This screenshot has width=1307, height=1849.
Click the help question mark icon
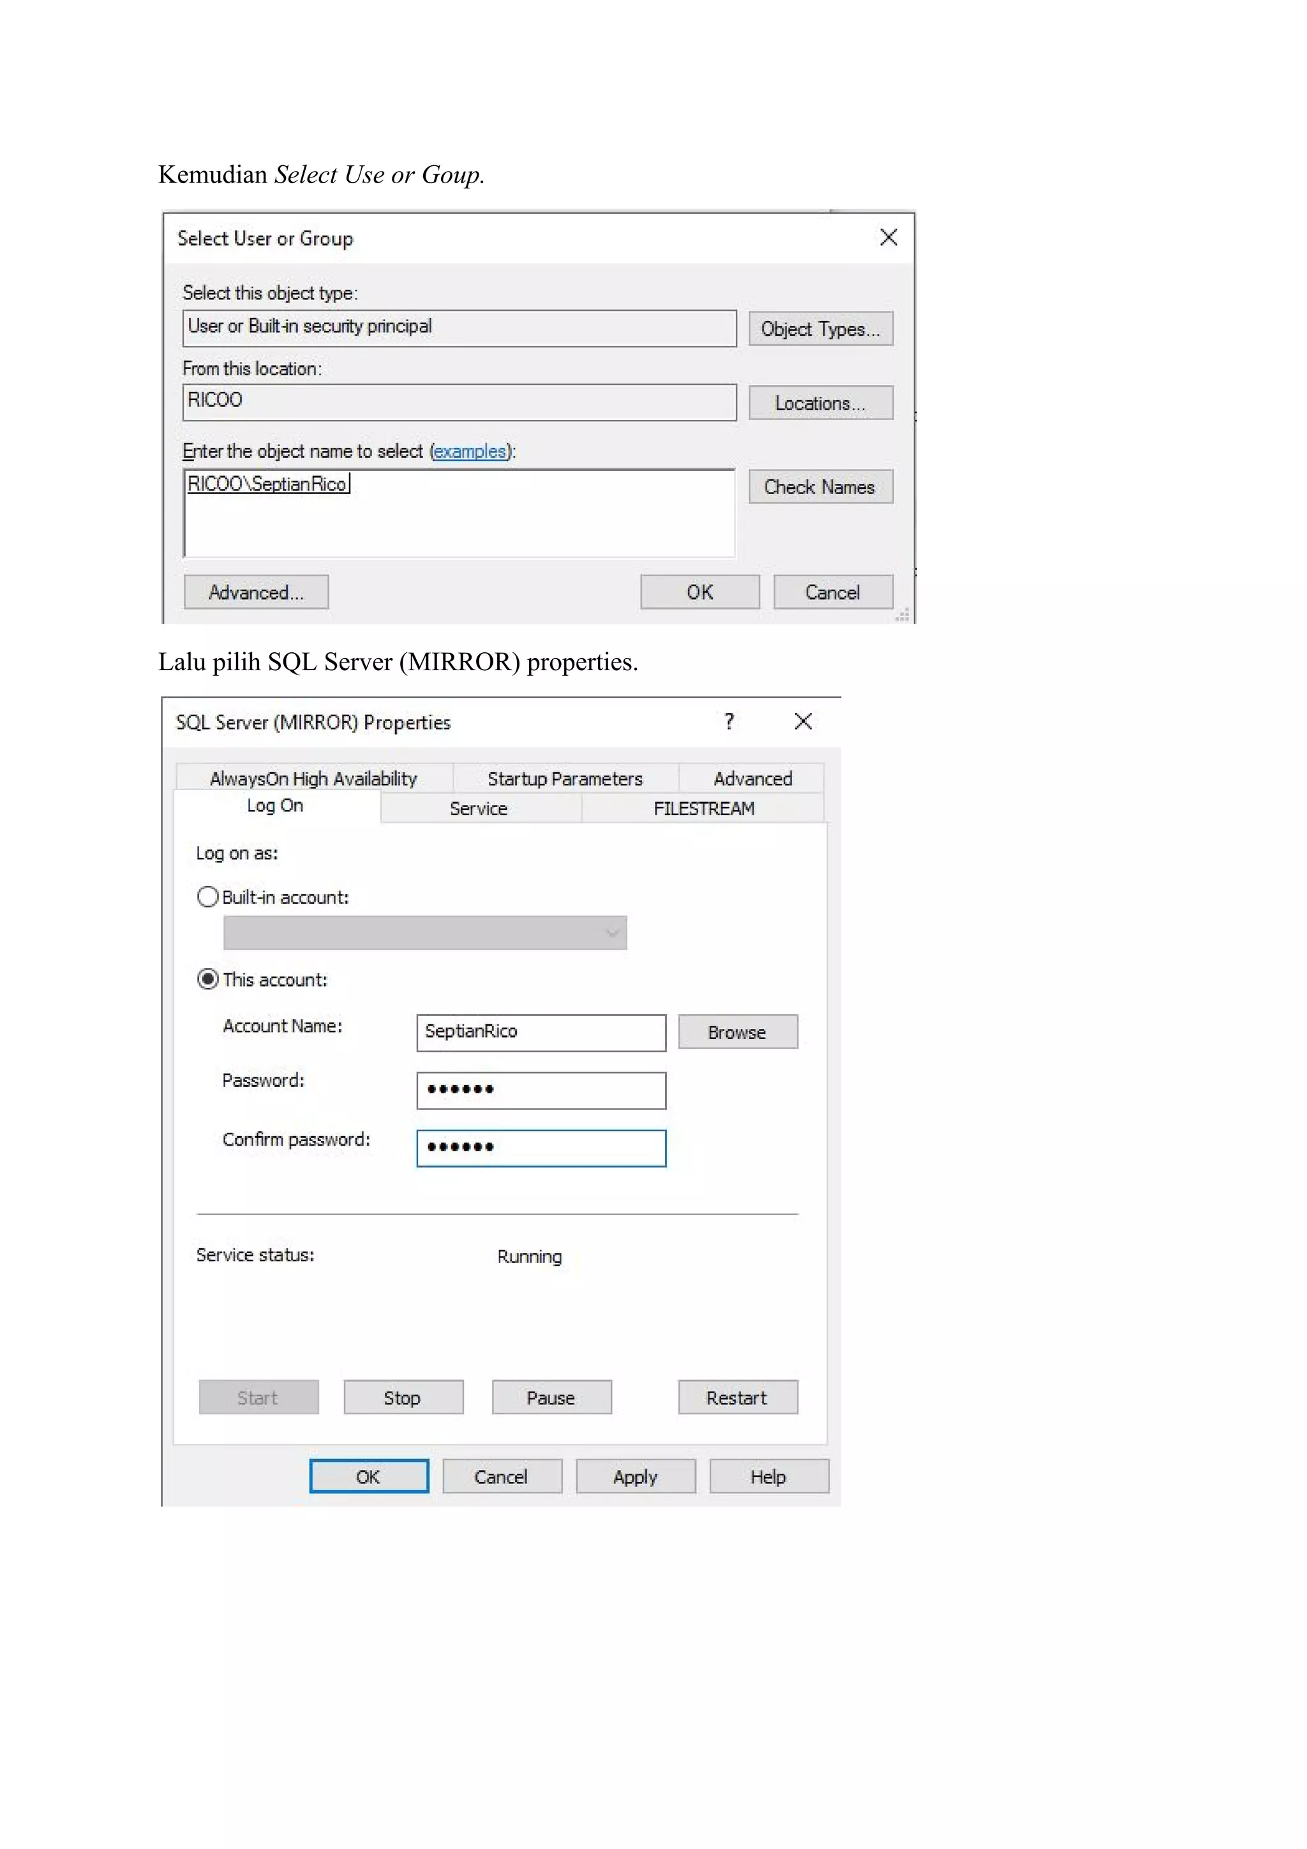[x=729, y=722]
